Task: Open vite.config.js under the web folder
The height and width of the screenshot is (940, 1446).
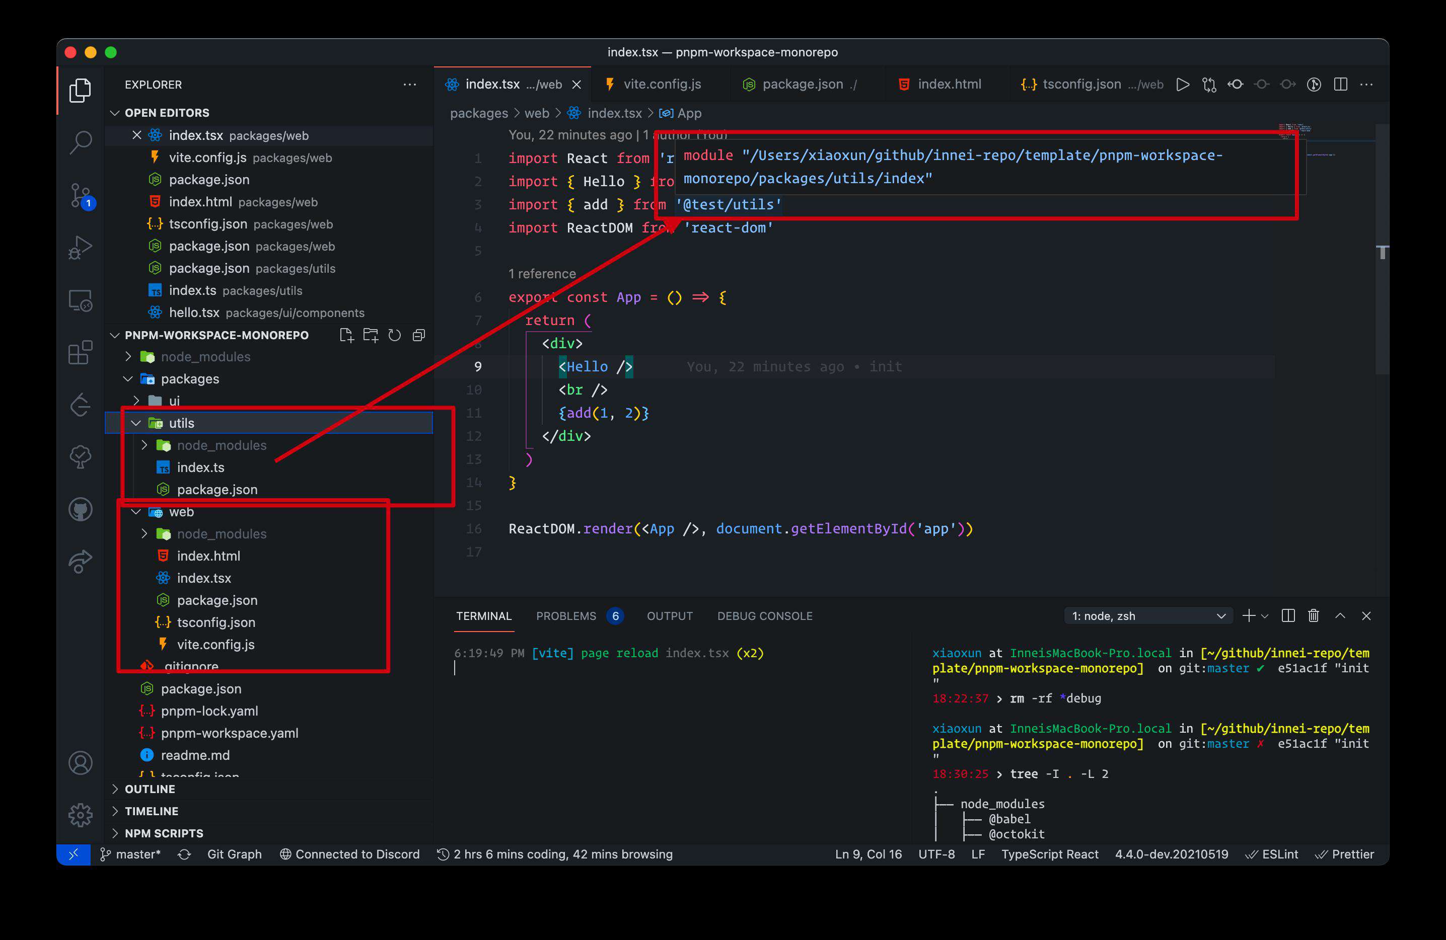Action: (x=269, y=644)
